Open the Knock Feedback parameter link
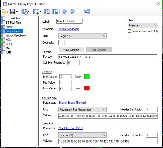 (x=69, y=29)
